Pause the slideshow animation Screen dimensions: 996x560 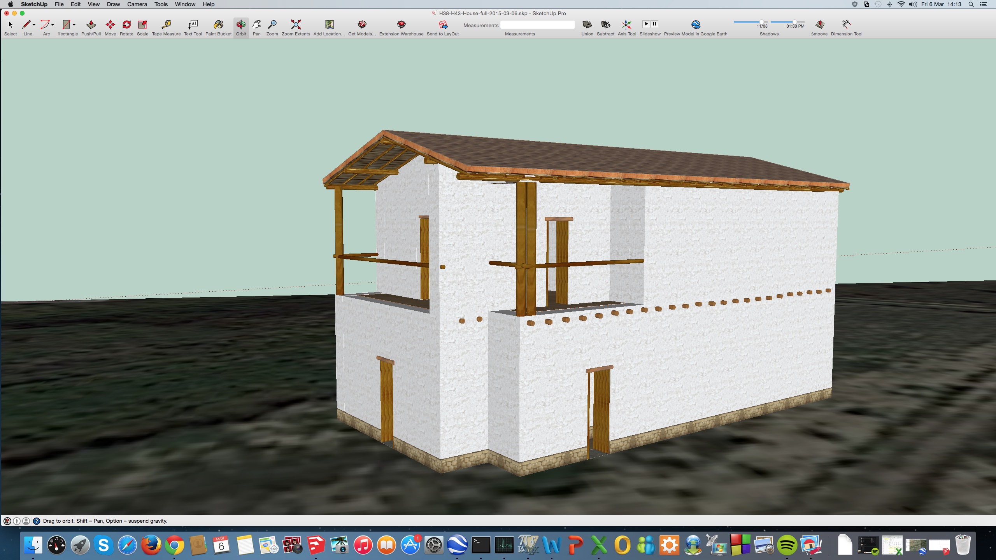click(x=654, y=24)
